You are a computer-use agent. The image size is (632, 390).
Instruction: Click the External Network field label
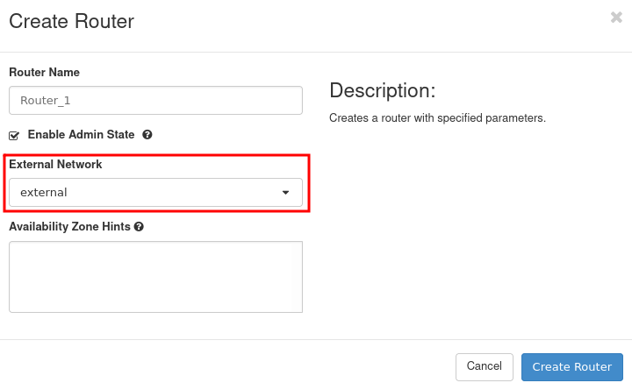(55, 164)
